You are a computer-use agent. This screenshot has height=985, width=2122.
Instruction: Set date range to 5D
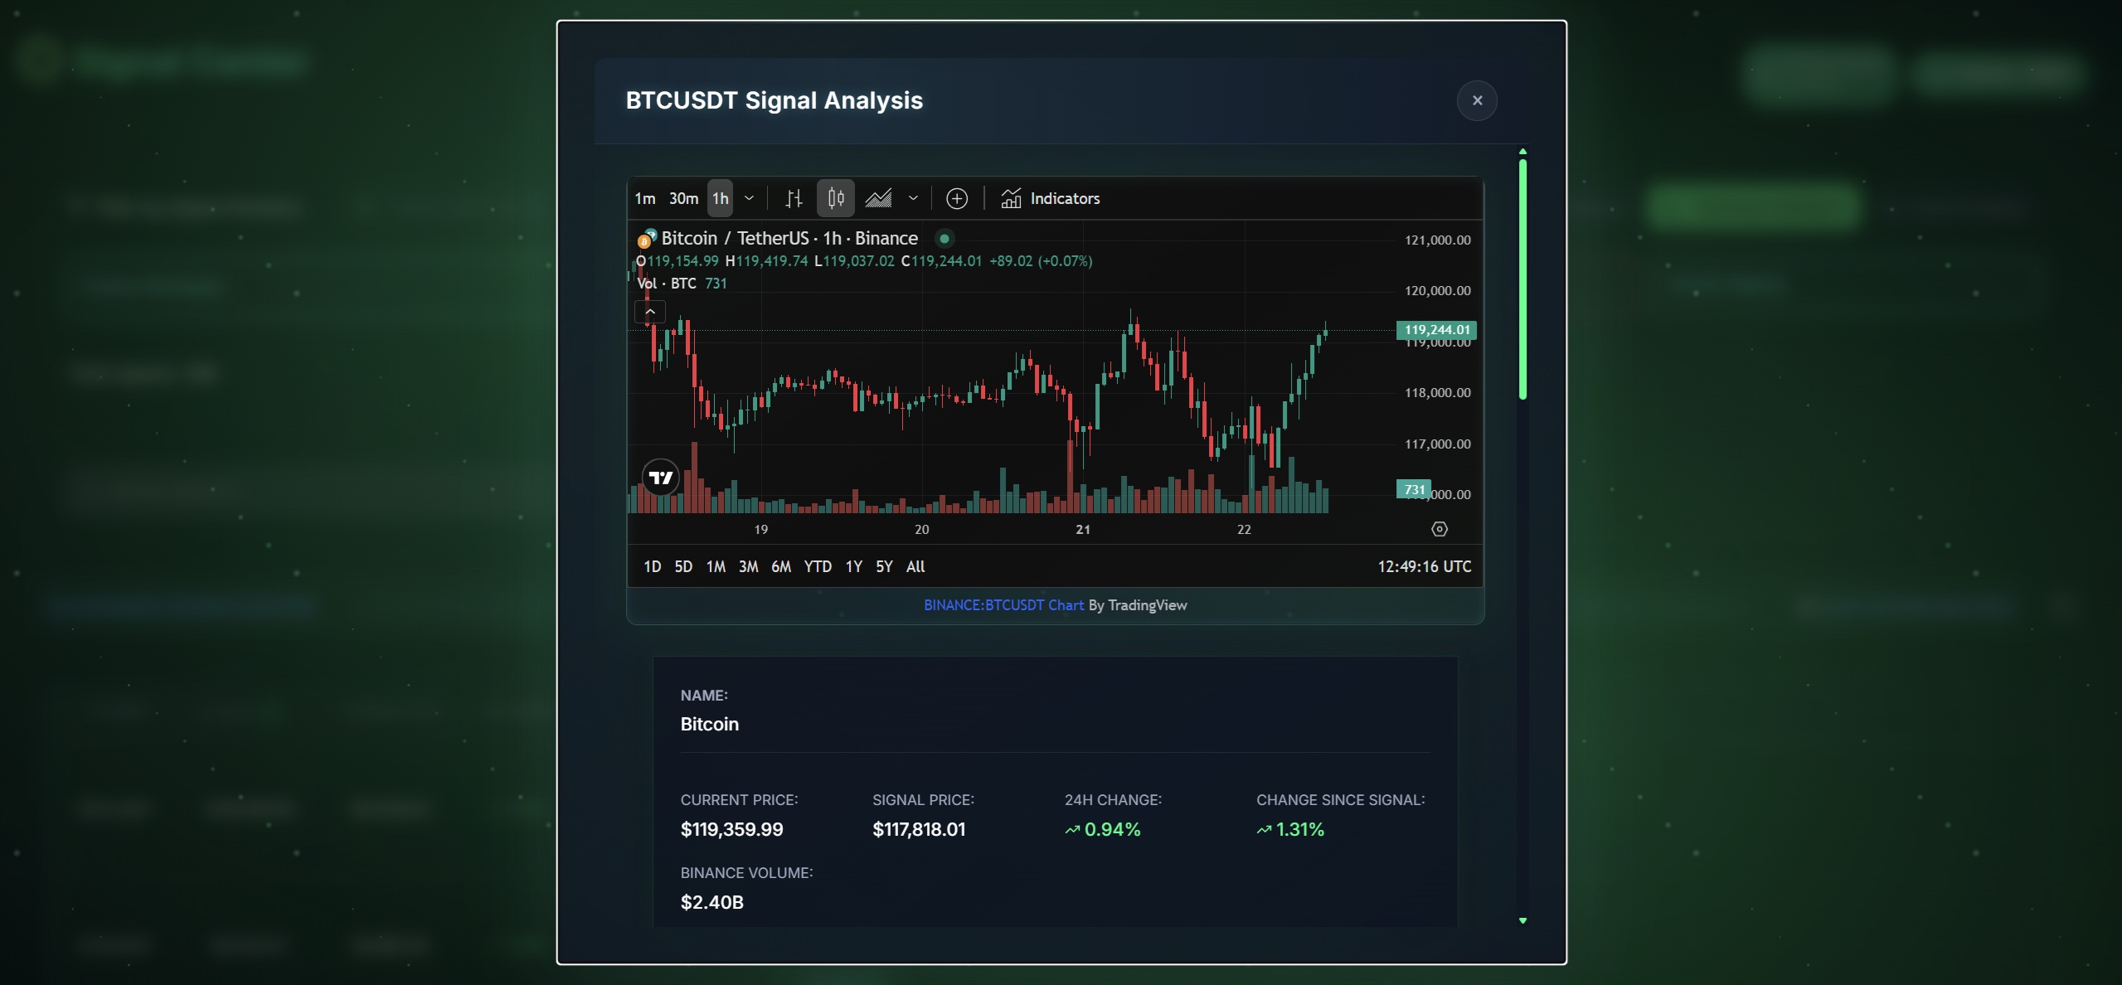point(682,566)
